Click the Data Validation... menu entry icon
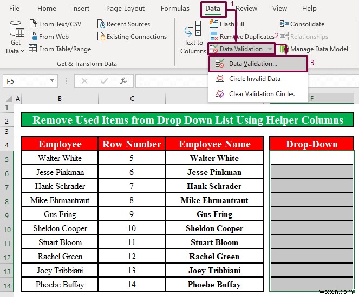This screenshot has height=297, width=359. point(219,64)
